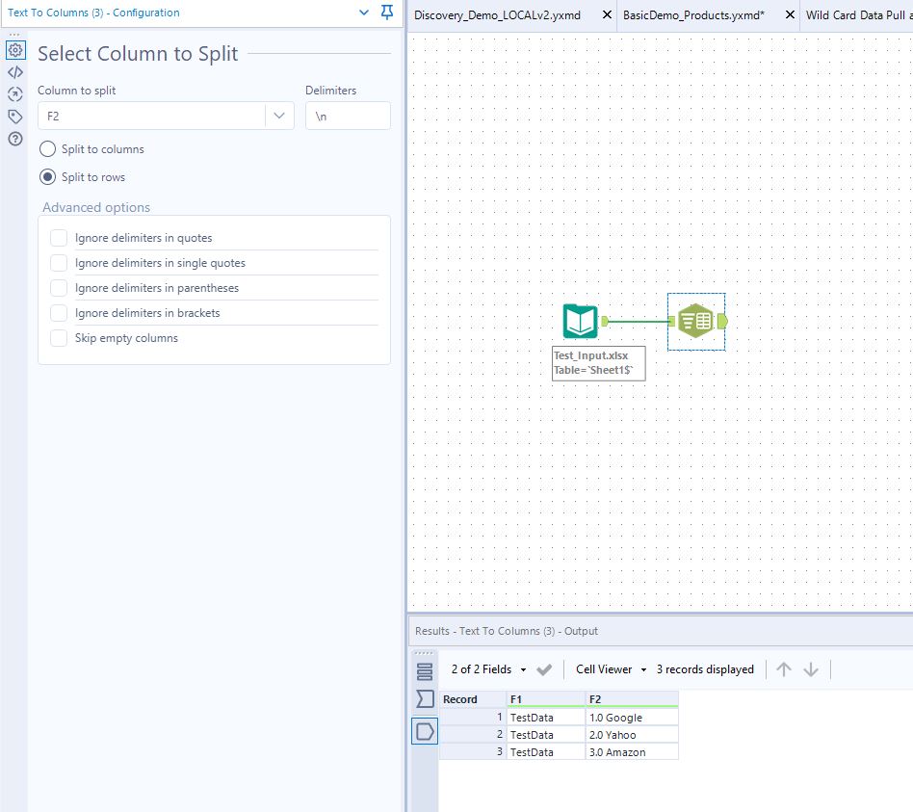Open the Column to split dropdown

[x=279, y=115]
